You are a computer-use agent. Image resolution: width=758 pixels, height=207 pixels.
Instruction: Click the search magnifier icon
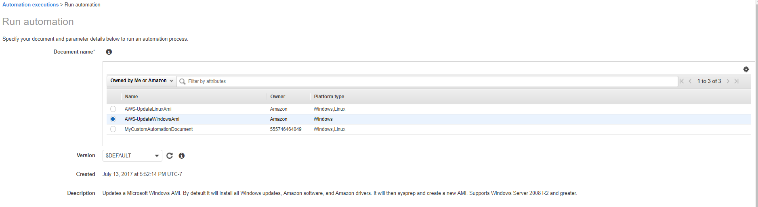tap(183, 81)
